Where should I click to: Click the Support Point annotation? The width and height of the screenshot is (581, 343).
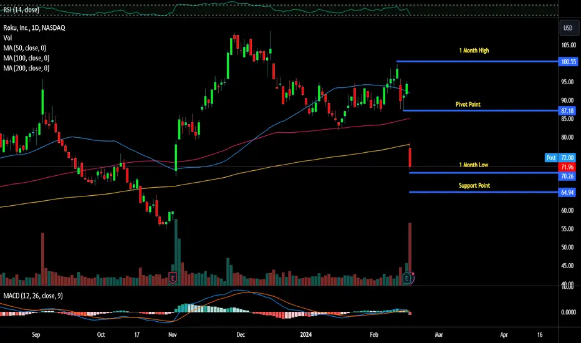click(474, 185)
